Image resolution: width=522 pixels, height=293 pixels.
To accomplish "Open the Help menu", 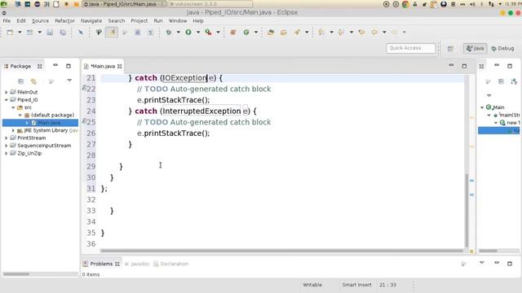I will (x=197, y=20).
